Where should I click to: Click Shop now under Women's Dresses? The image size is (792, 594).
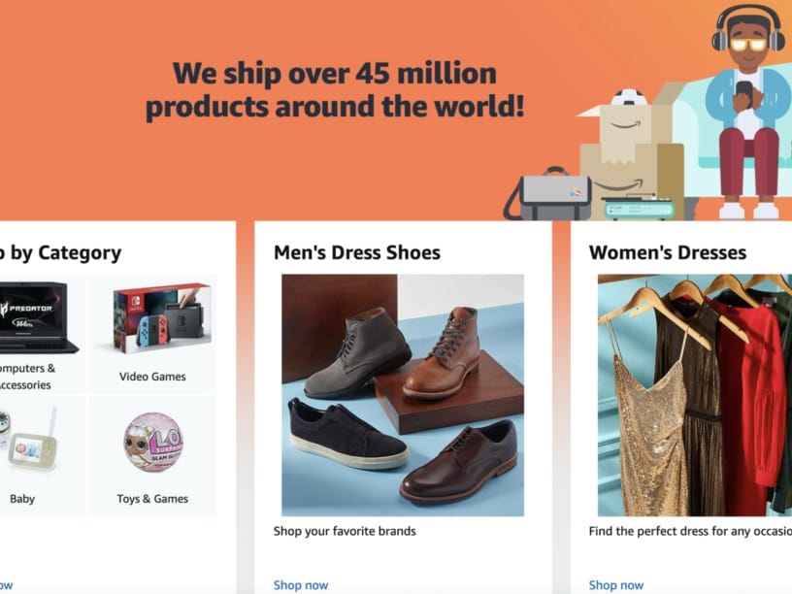(616, 584)
